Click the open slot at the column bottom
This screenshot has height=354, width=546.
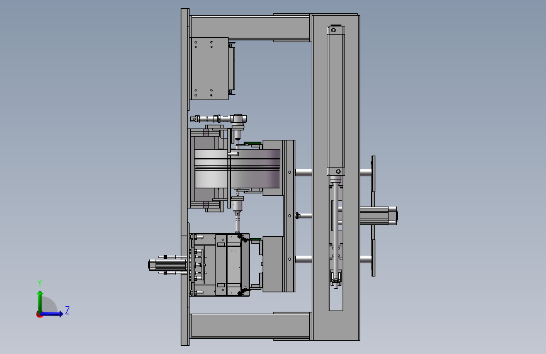[x=336, y=300]
